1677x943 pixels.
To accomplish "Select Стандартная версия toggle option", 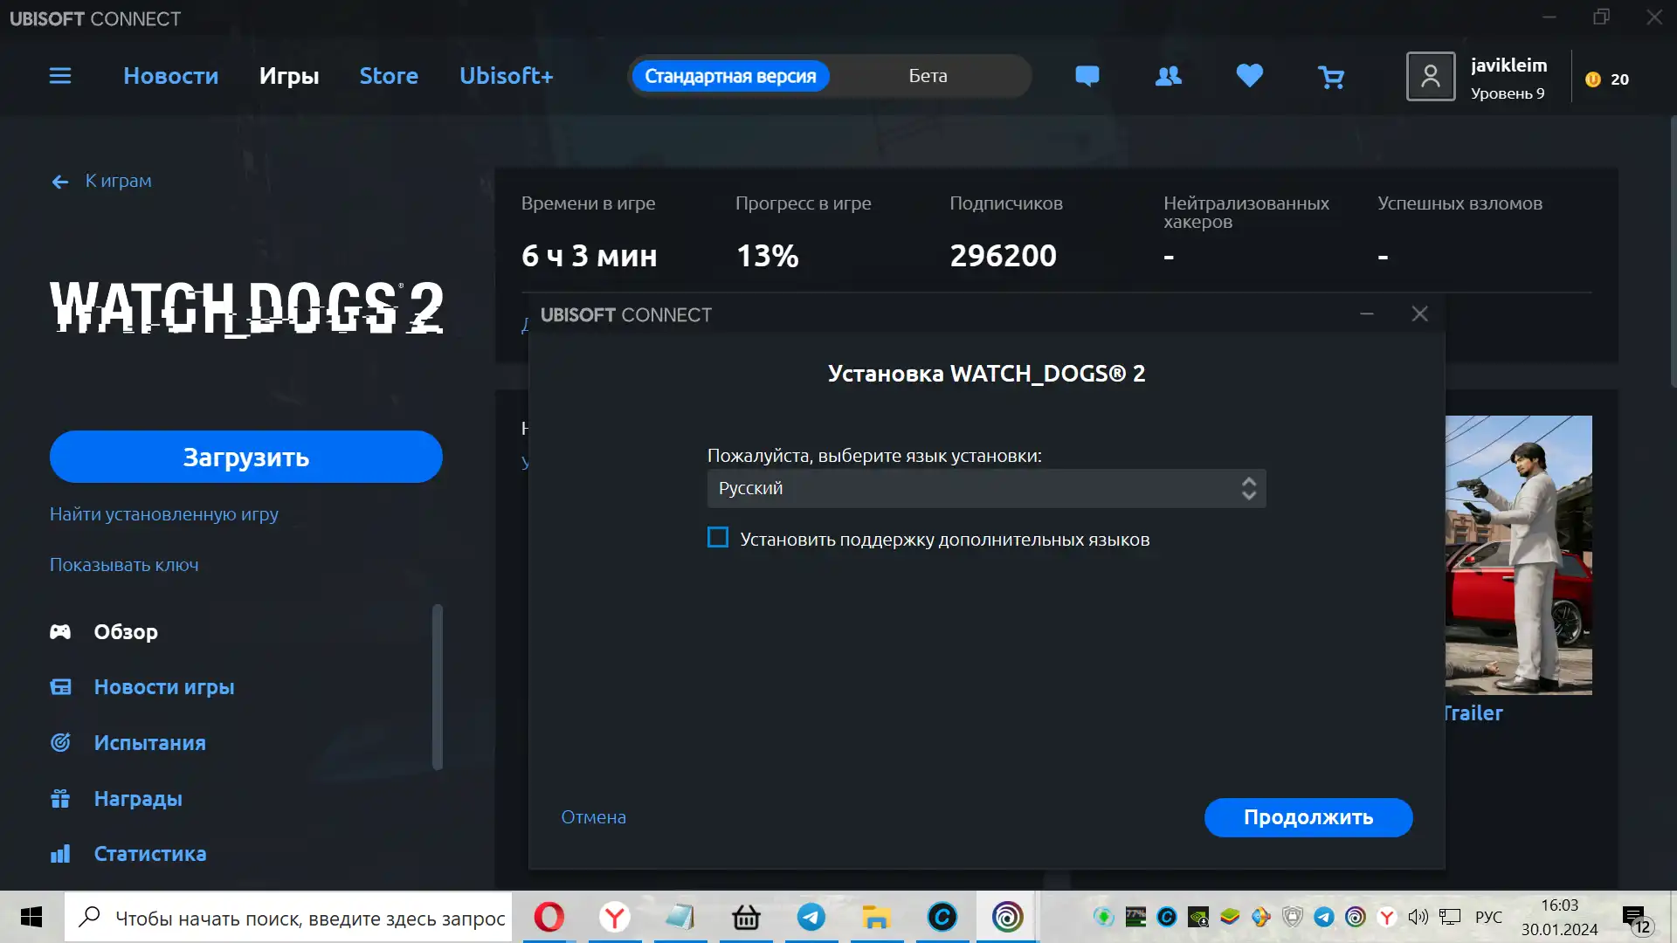I will tap(730, 76).
